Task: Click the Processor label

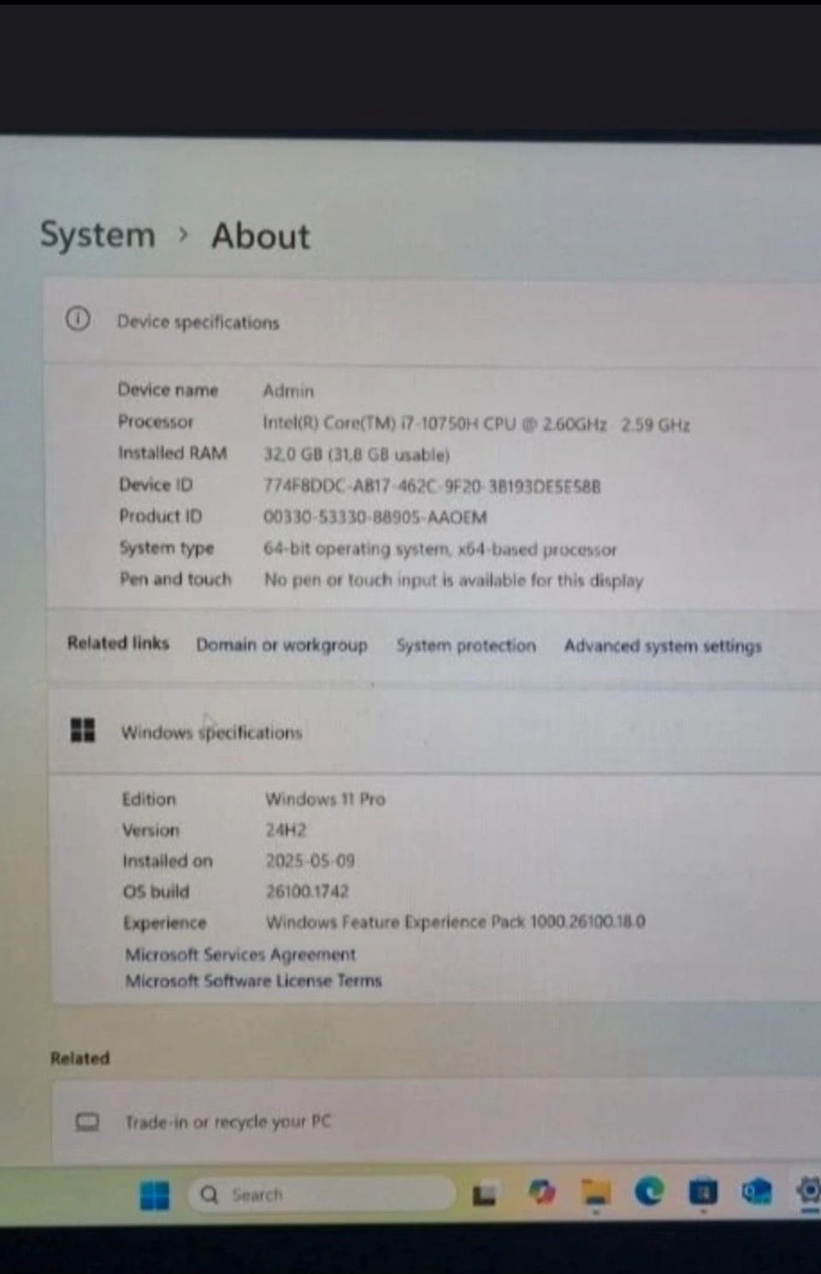Action: [156, 422]
